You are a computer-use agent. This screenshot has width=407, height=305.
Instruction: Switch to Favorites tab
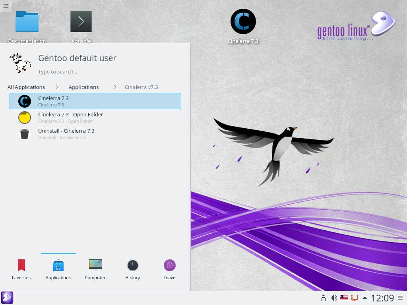click(21, 269)
